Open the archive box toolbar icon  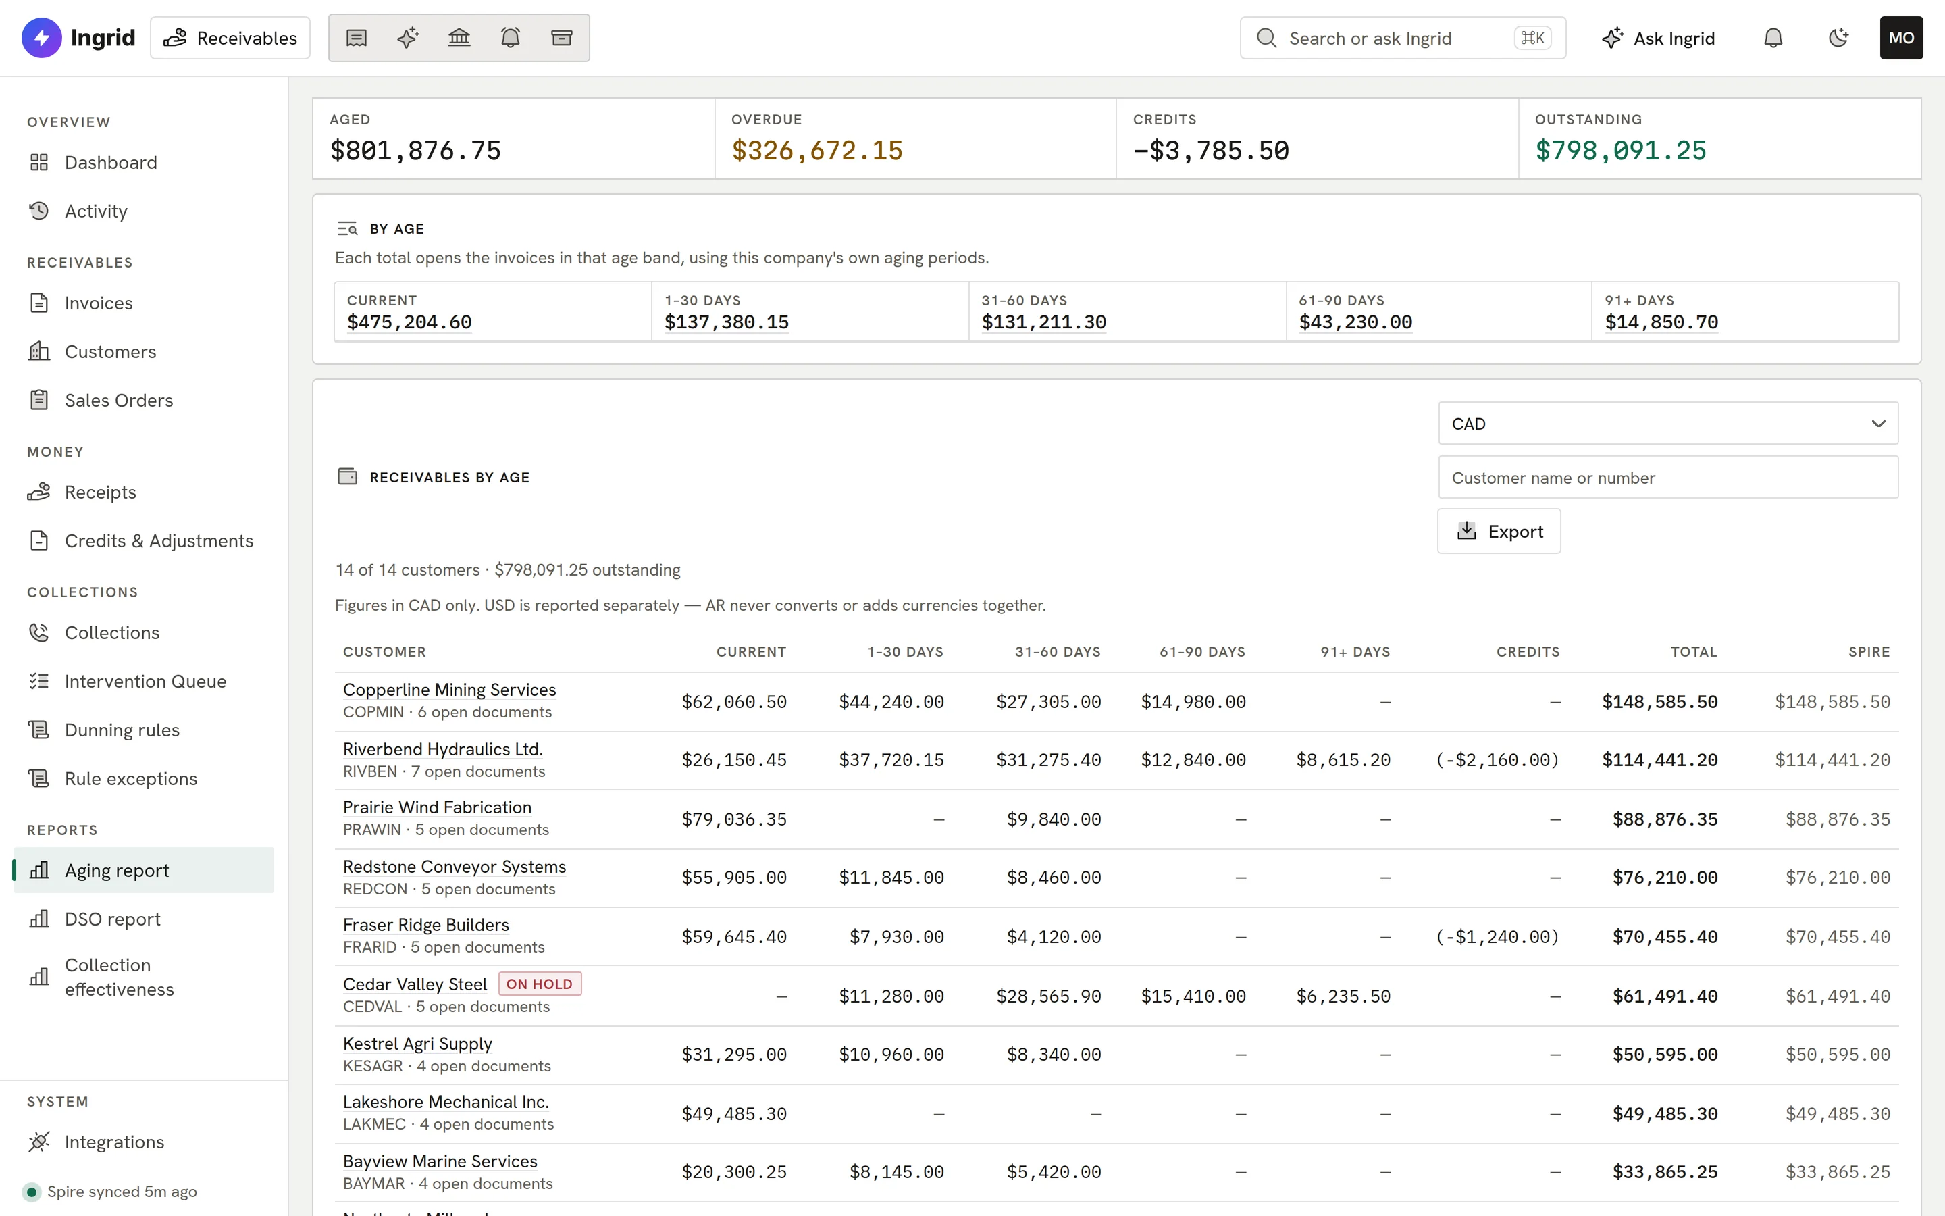562,38
